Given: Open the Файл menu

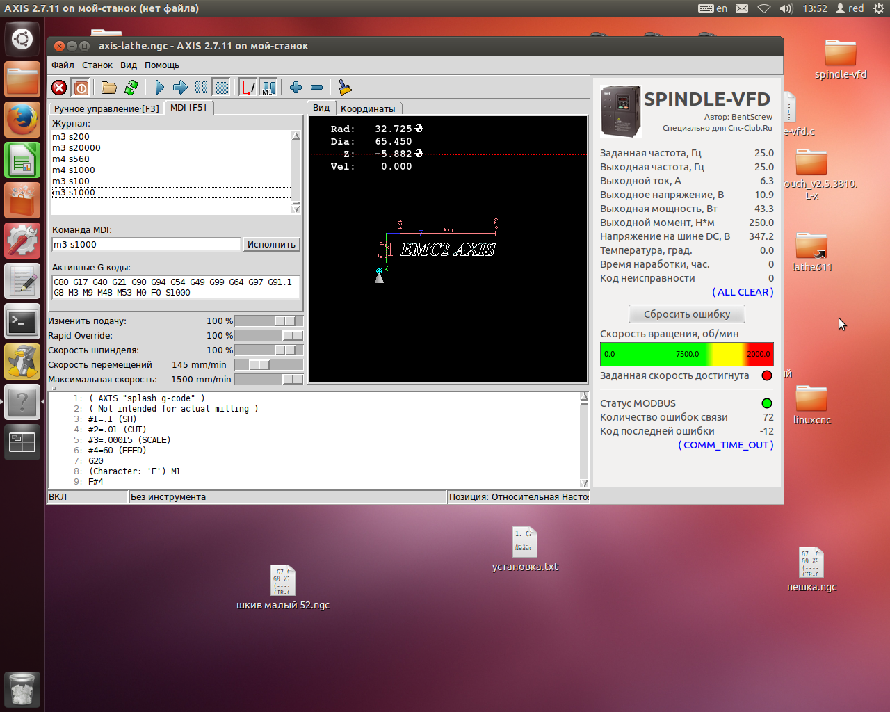Looking at the screenshot, I should point(63,65).
